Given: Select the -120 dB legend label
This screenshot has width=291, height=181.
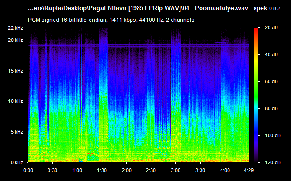Looking at the screenshot, I should point(272,162).
